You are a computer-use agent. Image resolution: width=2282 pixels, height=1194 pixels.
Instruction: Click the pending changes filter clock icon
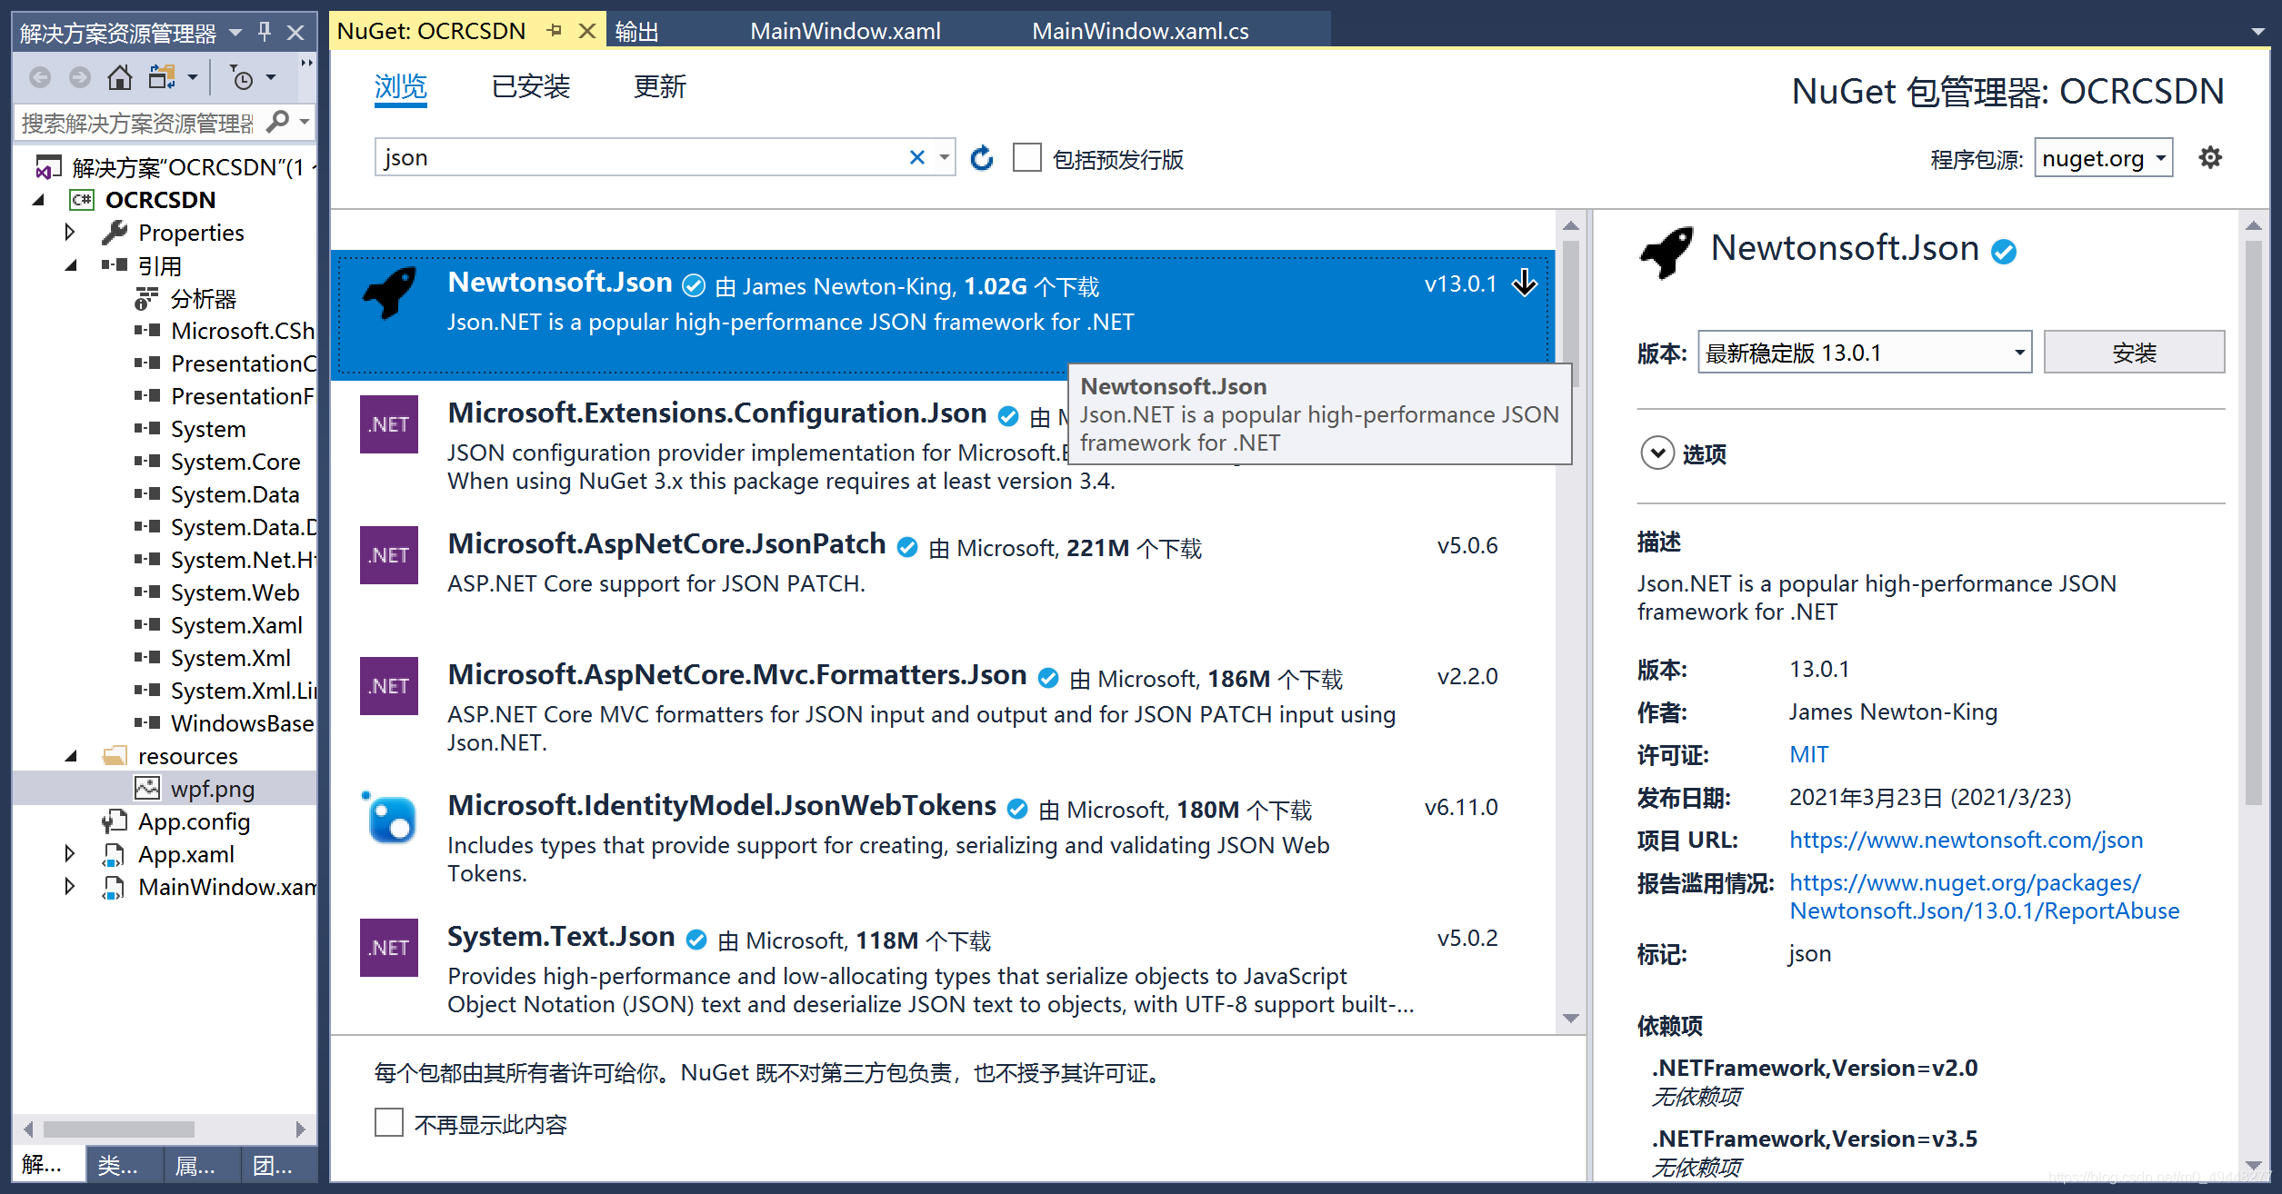[242, 78]
